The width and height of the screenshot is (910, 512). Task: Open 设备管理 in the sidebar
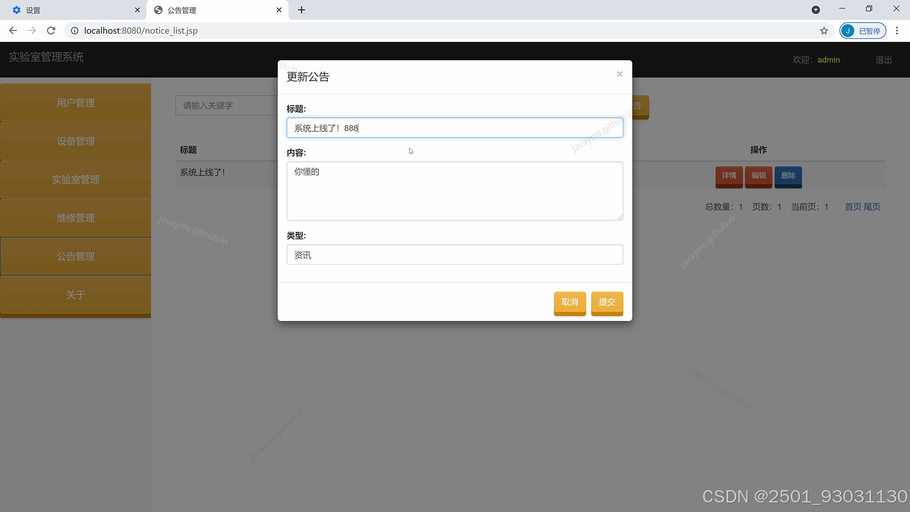tap(76, 141)
